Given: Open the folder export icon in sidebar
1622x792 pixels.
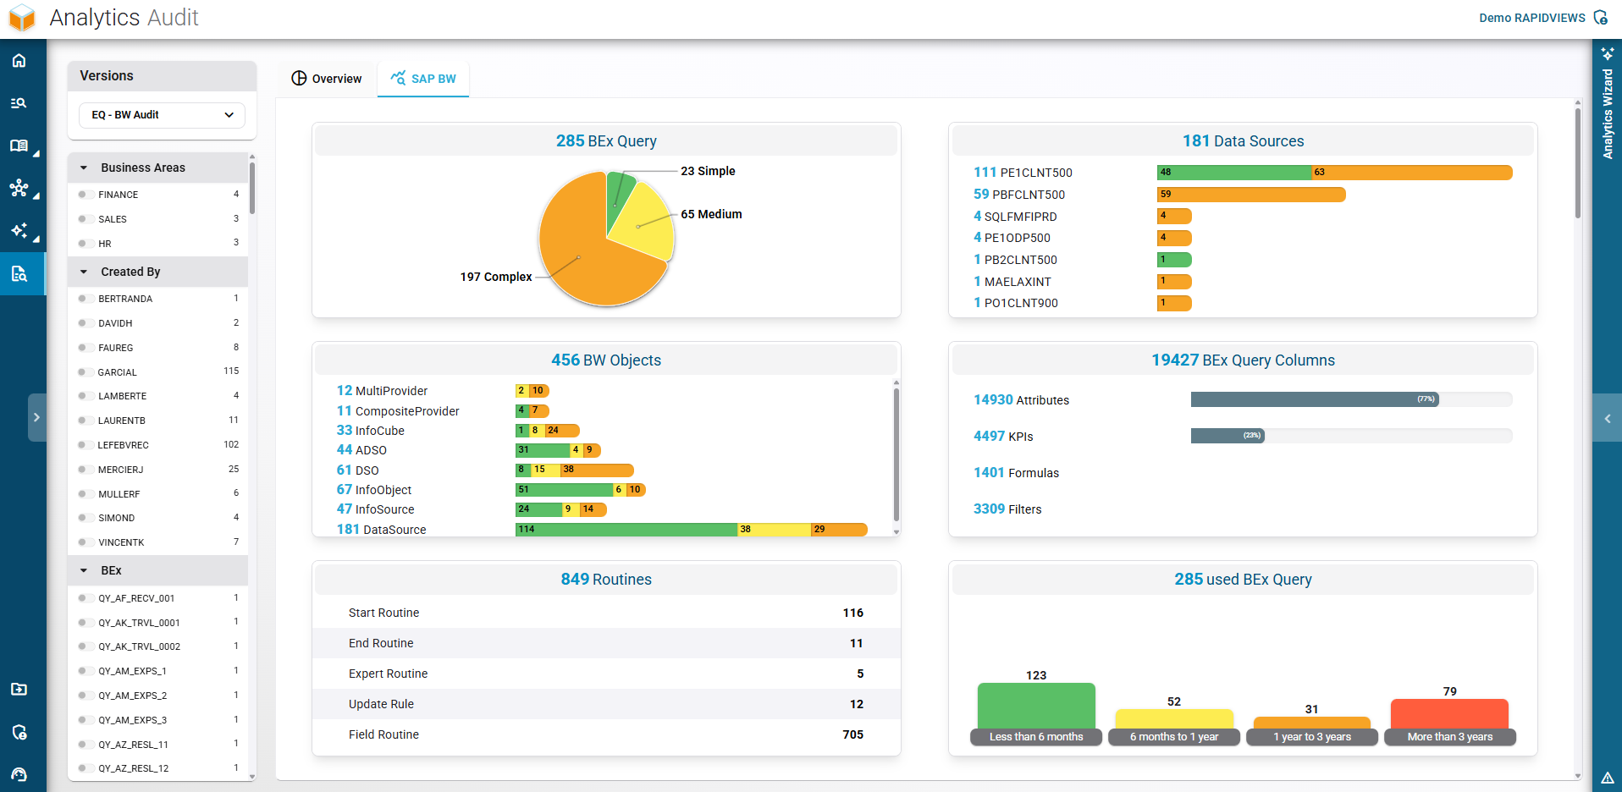Looking at the screenshot, I should pyautogui.click(x=19, y=690).
